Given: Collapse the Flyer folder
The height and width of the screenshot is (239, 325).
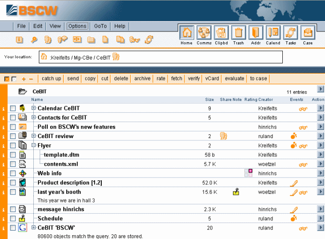Looking at the screenshot, I should 34,146.
